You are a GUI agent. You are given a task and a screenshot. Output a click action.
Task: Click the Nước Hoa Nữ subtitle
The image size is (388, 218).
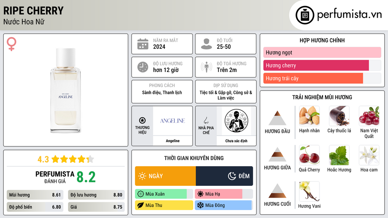pos(24,22)
